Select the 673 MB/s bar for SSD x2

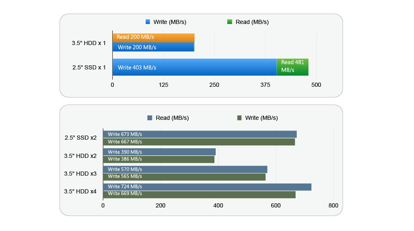pos(200,134)
